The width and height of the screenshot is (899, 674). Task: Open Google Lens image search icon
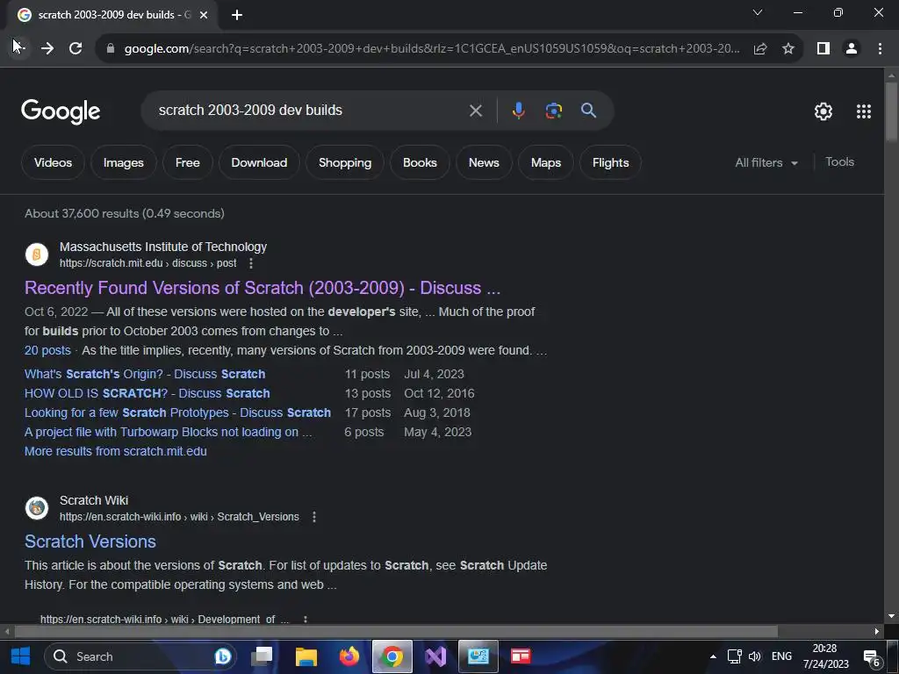point(553,111)
